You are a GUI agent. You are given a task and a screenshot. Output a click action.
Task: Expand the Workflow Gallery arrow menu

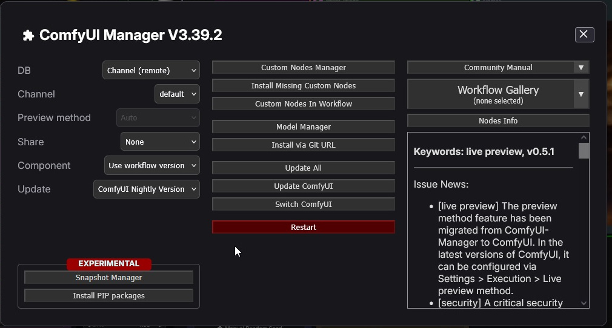pos(581,94)
